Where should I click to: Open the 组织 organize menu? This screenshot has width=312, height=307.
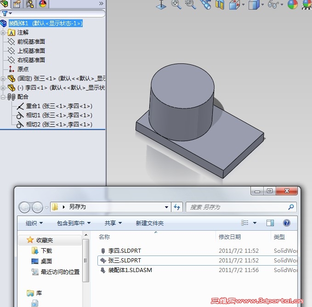(x=34, y=223)
